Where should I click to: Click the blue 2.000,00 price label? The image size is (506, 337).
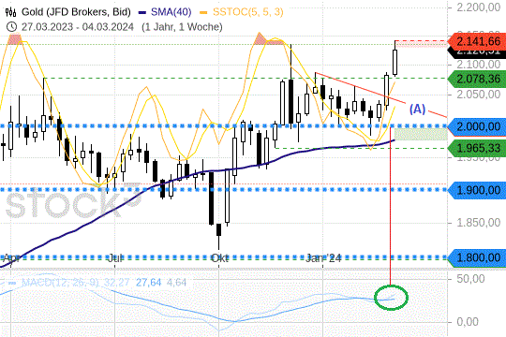pyautogui.click(x=477, y=126)
